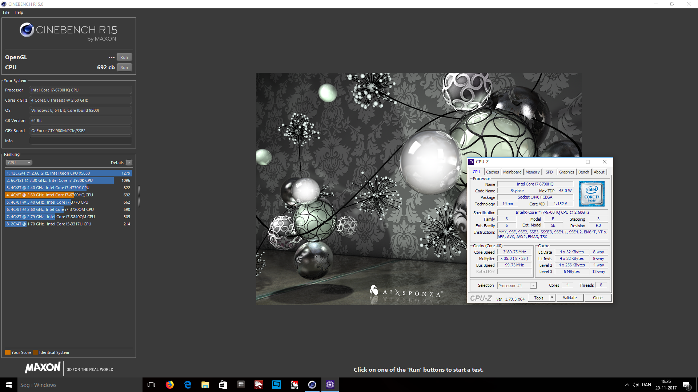Open the Action Center notifications icon
This screenshot has height=392, width=698.
coord(687,385)
